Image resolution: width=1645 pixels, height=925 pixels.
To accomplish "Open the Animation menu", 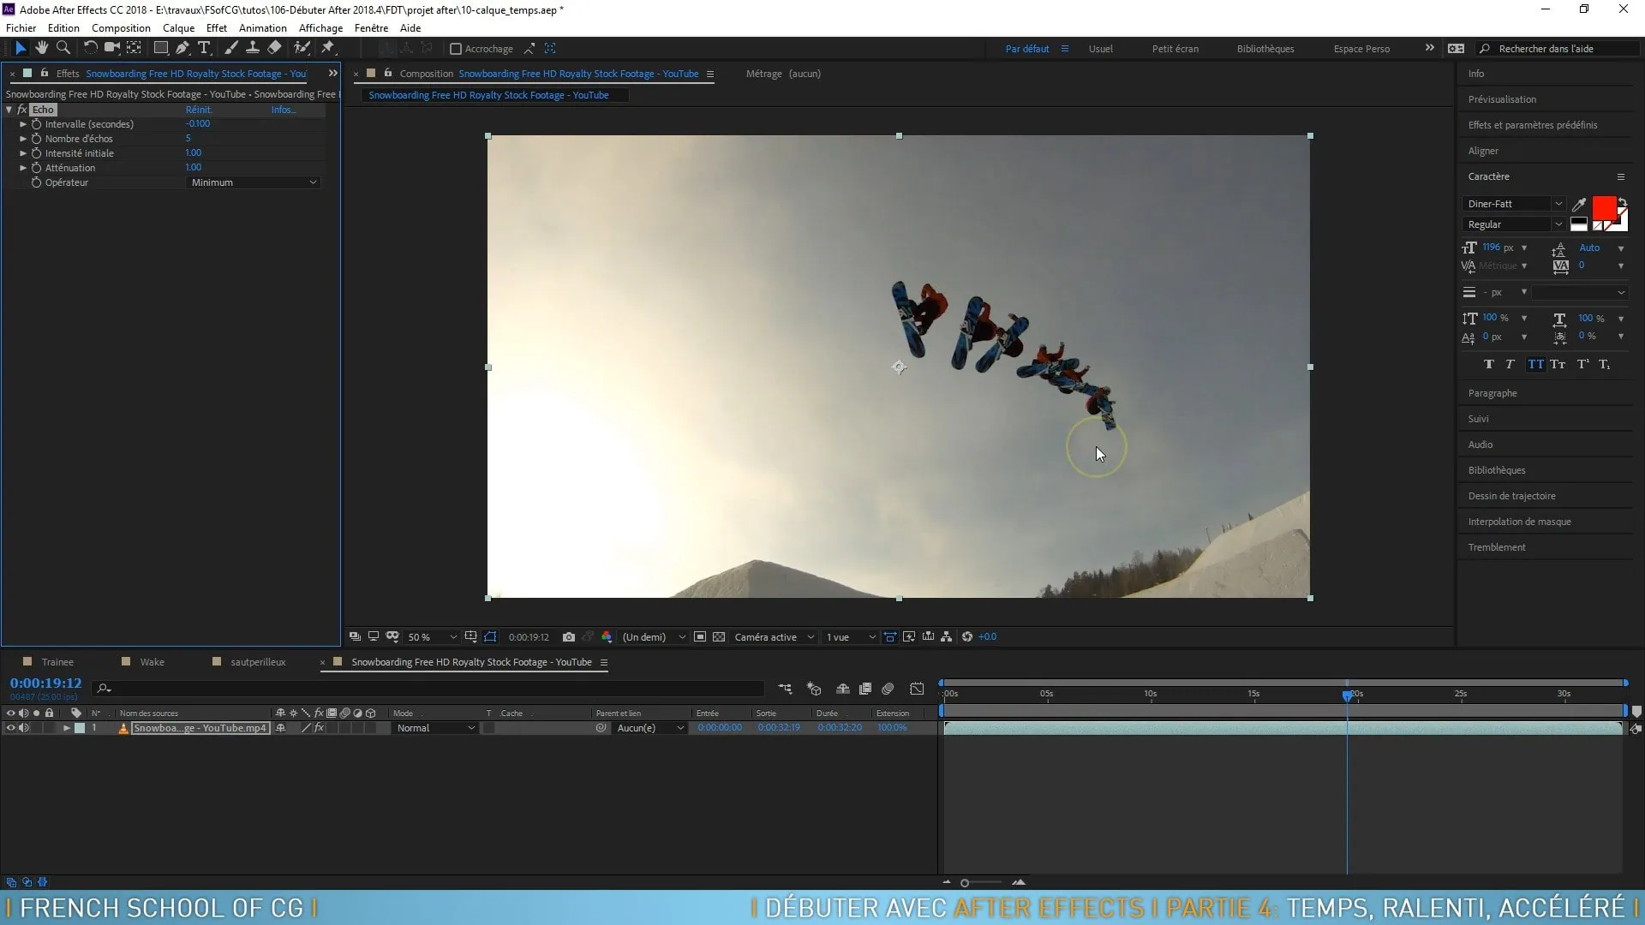I will [x=262, y=27].
